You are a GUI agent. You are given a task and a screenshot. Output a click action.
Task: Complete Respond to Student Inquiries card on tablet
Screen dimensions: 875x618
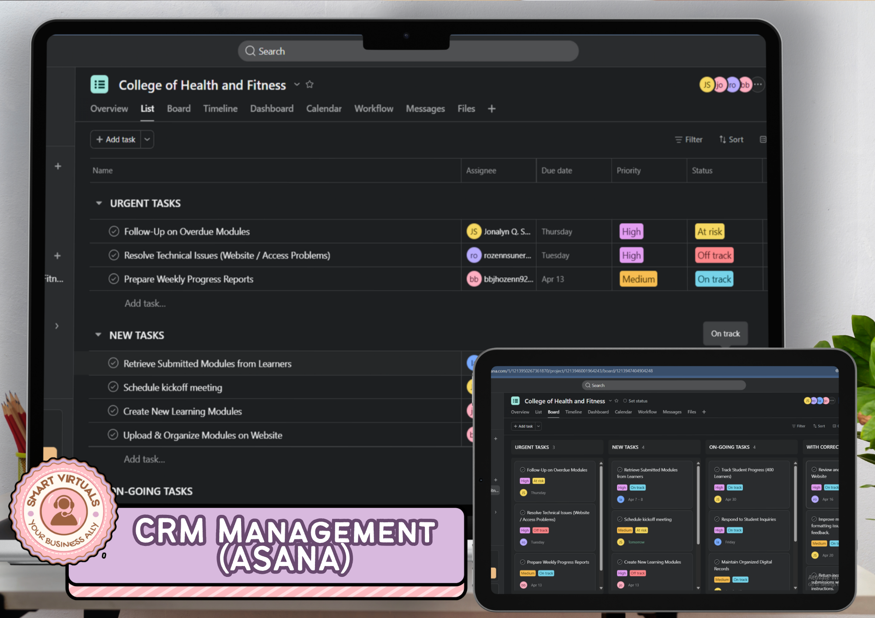click(x=717, y=519)
